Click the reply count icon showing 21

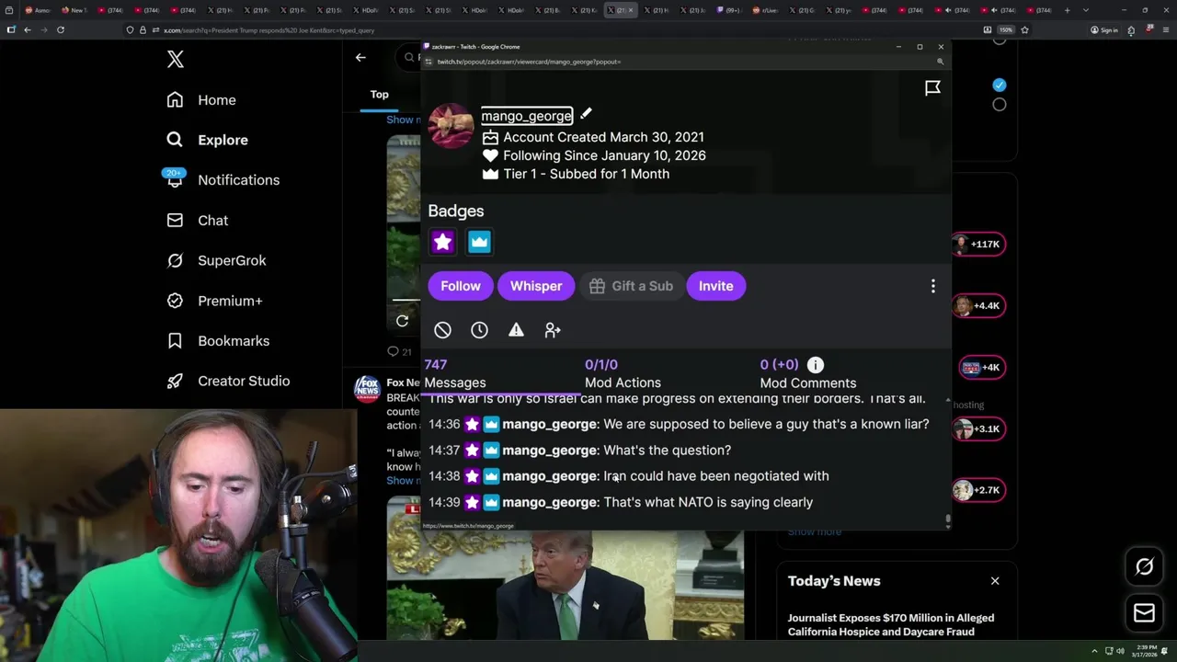(x=399, y=351)
